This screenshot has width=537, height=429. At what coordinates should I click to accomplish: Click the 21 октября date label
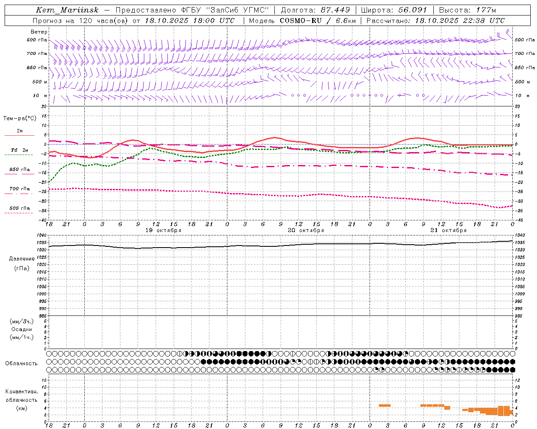[448, 230]
